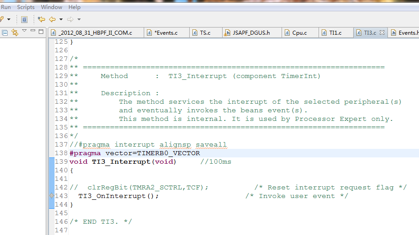Click the file icon on _2012_08_31_HBPF_II_COM.c tab
Screen dimensions: 419x235
[54, 32]
